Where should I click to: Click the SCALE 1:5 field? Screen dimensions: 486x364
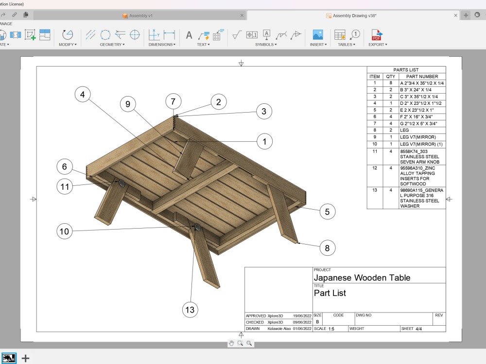point(330,329)
